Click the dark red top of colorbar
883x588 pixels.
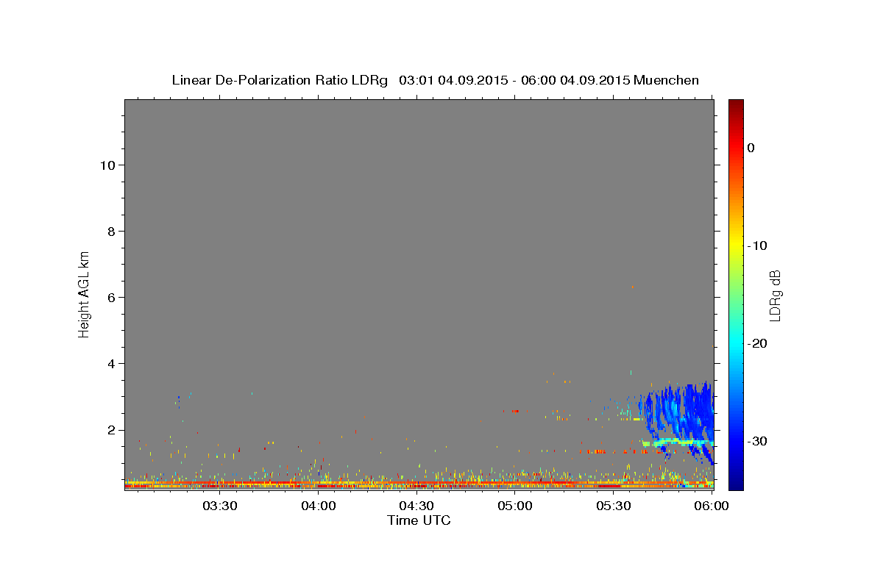pyautogui.click(x=736, y=107)
